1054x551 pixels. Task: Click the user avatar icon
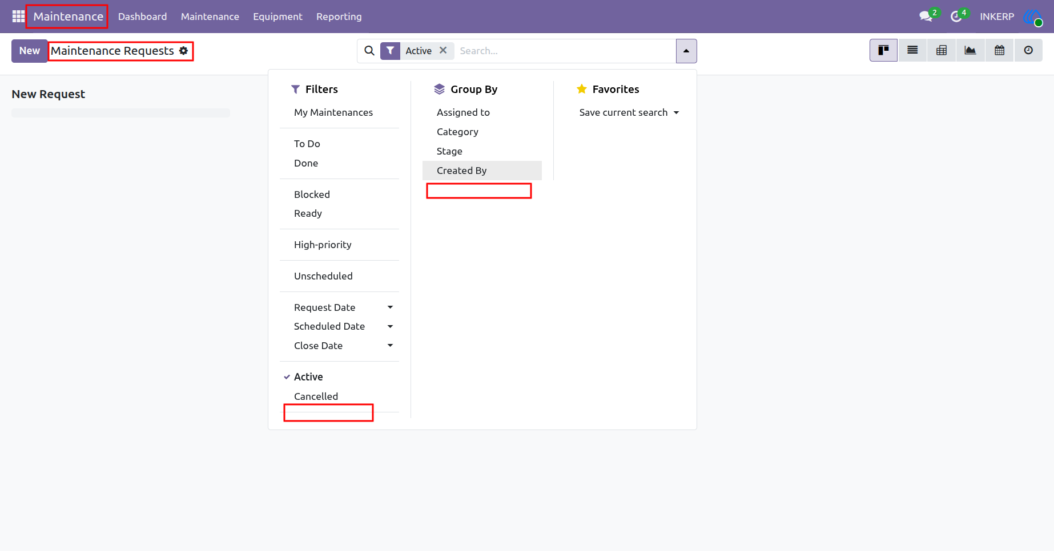pyautogui.click(x=1033, y=17)
